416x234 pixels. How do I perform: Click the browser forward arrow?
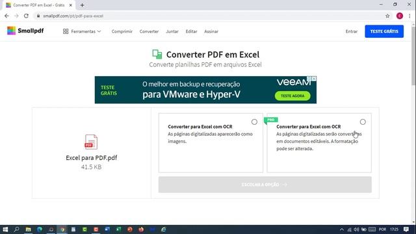16,16
